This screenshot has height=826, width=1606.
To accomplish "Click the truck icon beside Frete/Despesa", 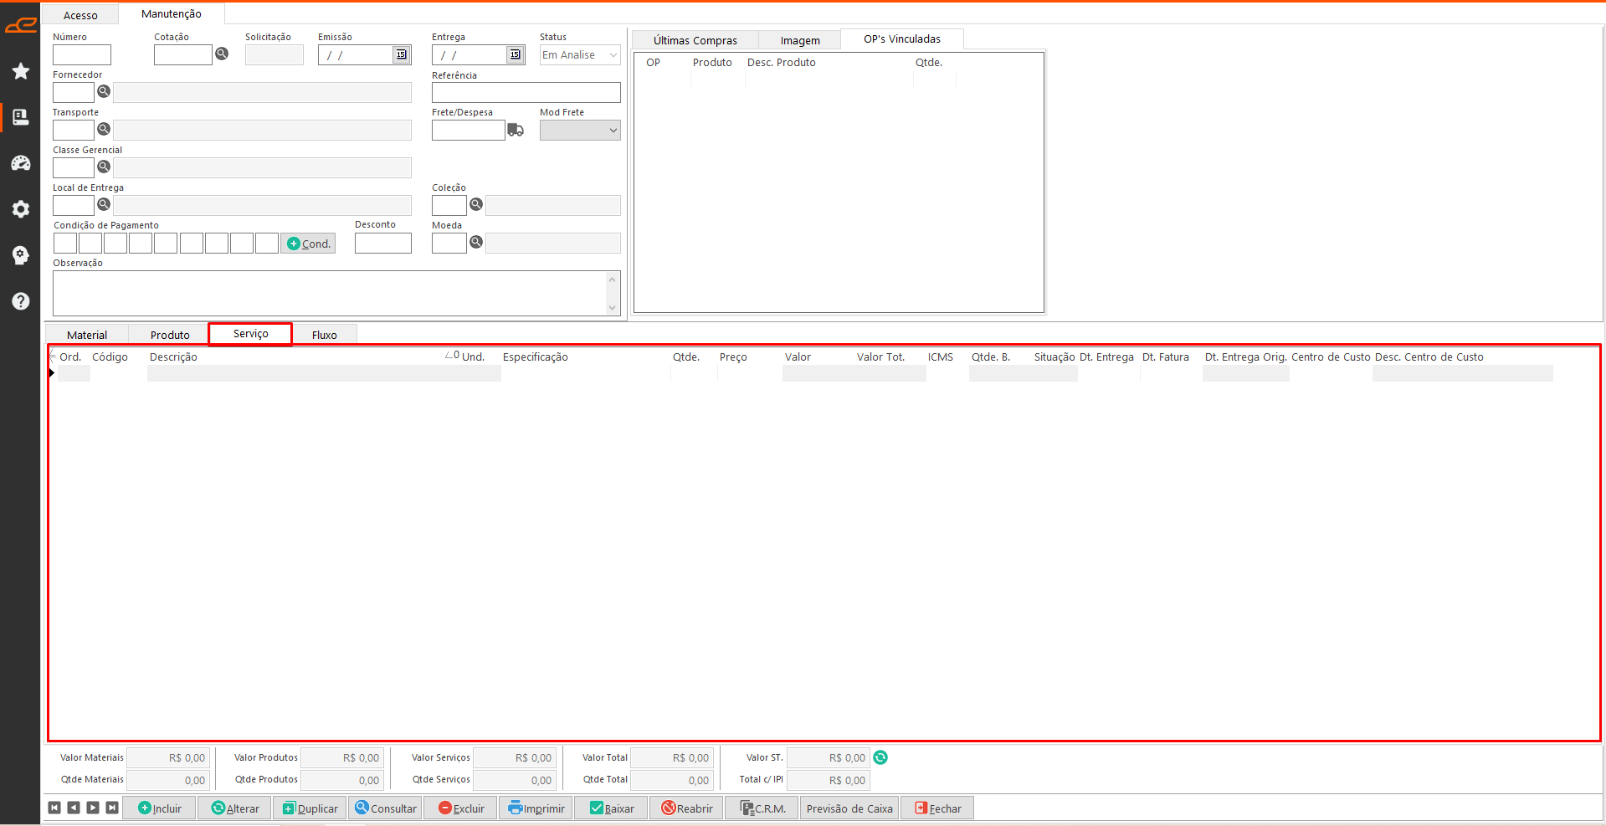I will [x=516, y=130].
